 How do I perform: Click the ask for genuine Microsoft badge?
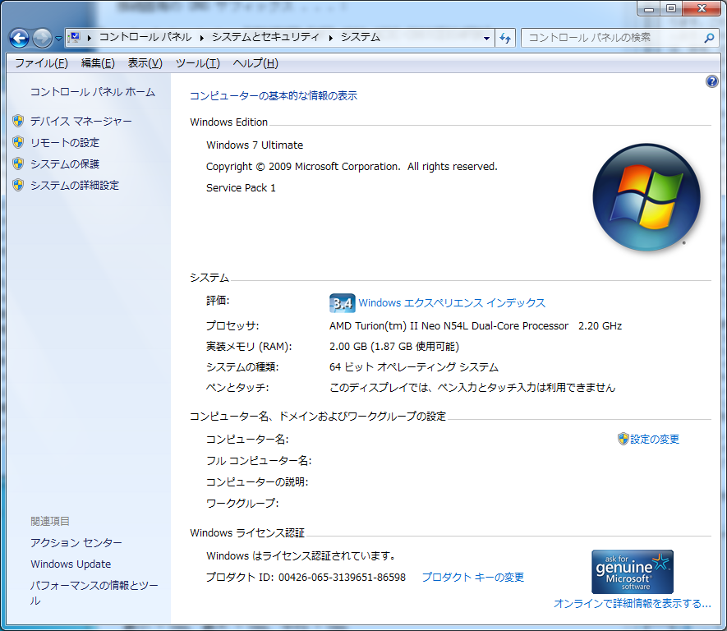tap(633, 571)
